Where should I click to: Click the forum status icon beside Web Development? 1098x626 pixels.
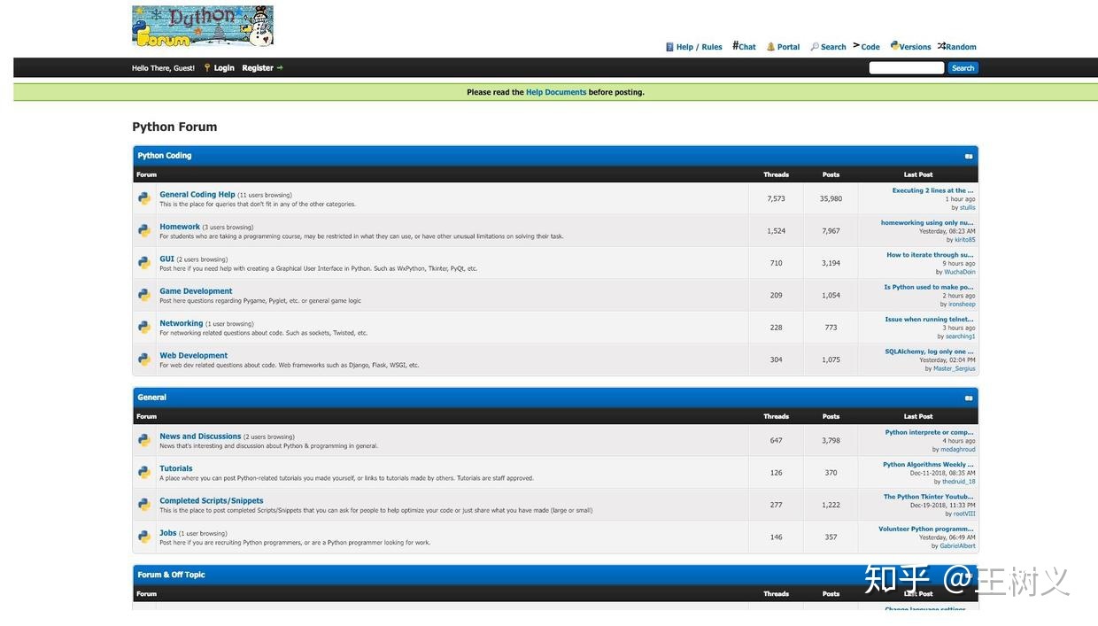pos(144,359)
